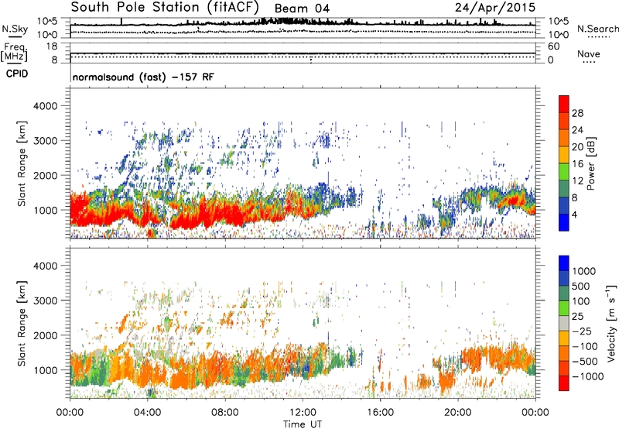Click the South Pole Station (fitACF) title
The image size is (619, 429).
coord(165,7)
